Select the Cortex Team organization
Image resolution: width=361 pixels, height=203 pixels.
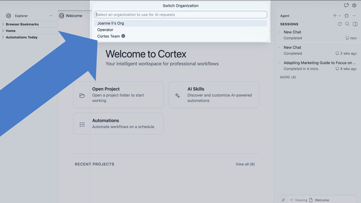tap(180, 36)
